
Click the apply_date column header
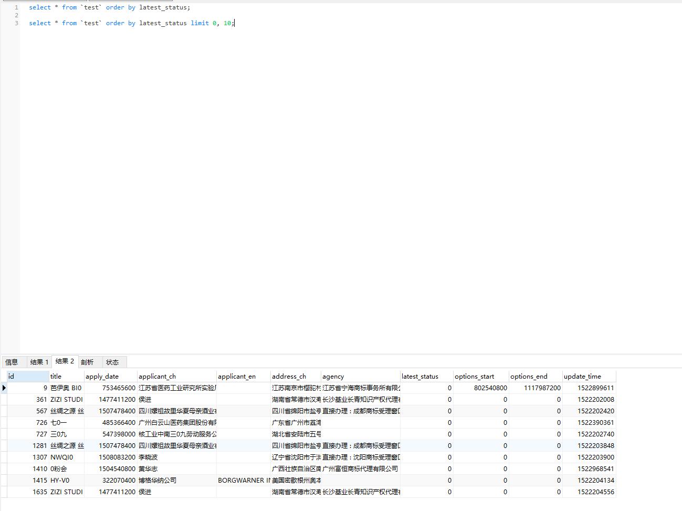tap(111, 377)
